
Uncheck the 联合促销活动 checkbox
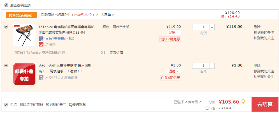[x=6, y=5]
